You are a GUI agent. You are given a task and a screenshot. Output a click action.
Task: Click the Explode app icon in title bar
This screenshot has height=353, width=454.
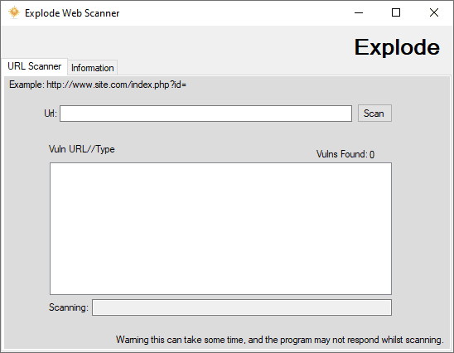tap(13, 12)
